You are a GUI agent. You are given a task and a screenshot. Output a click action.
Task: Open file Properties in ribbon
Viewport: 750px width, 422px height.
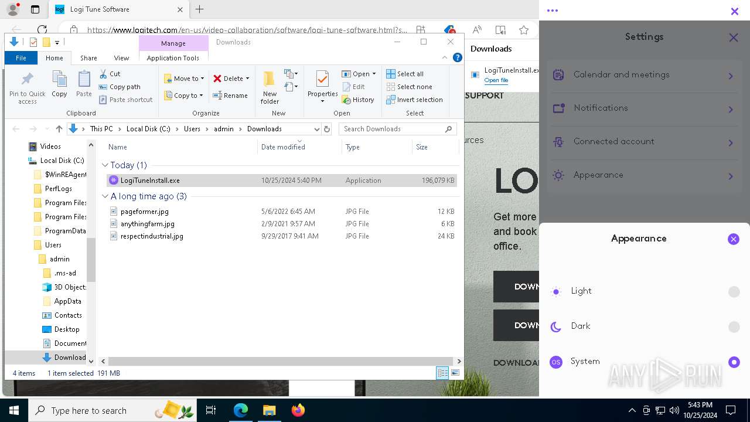click(x=322, y=87)
